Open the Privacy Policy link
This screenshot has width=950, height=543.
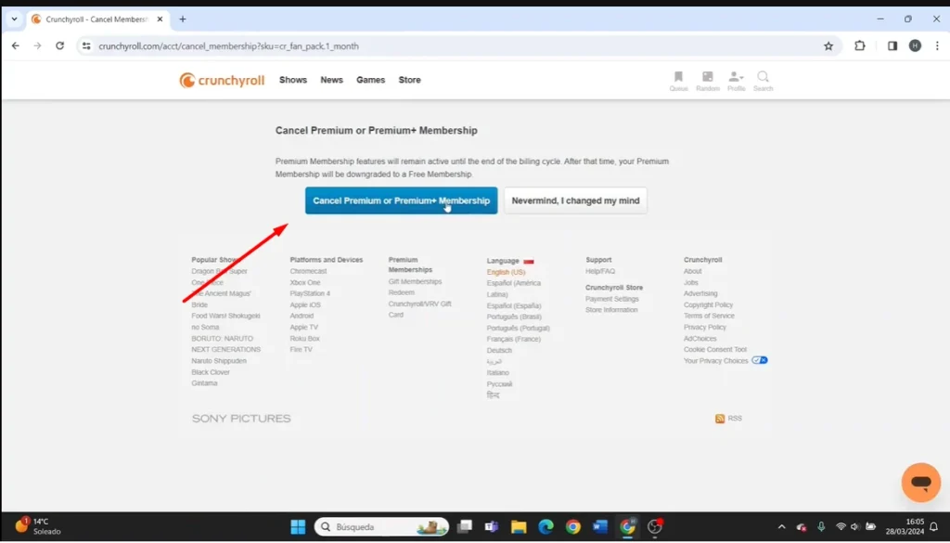click(705, 328)
